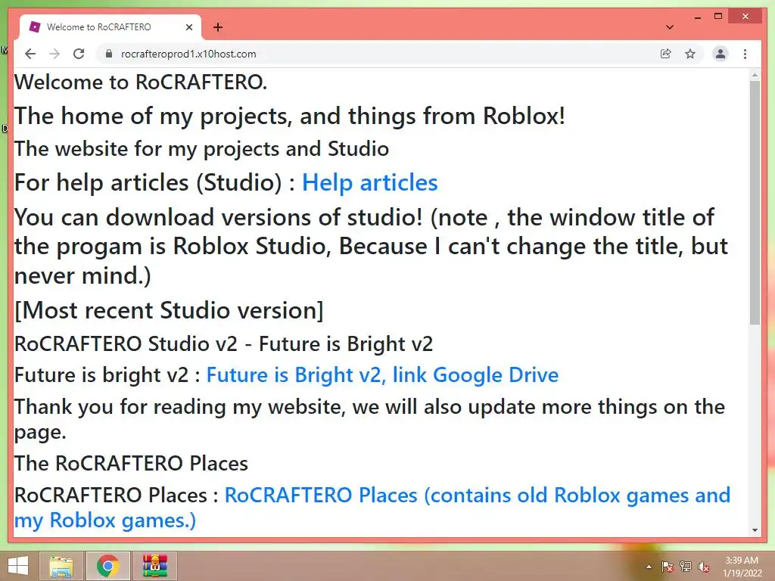
Task: Close the Chrome window
Action: pos(745,17)
